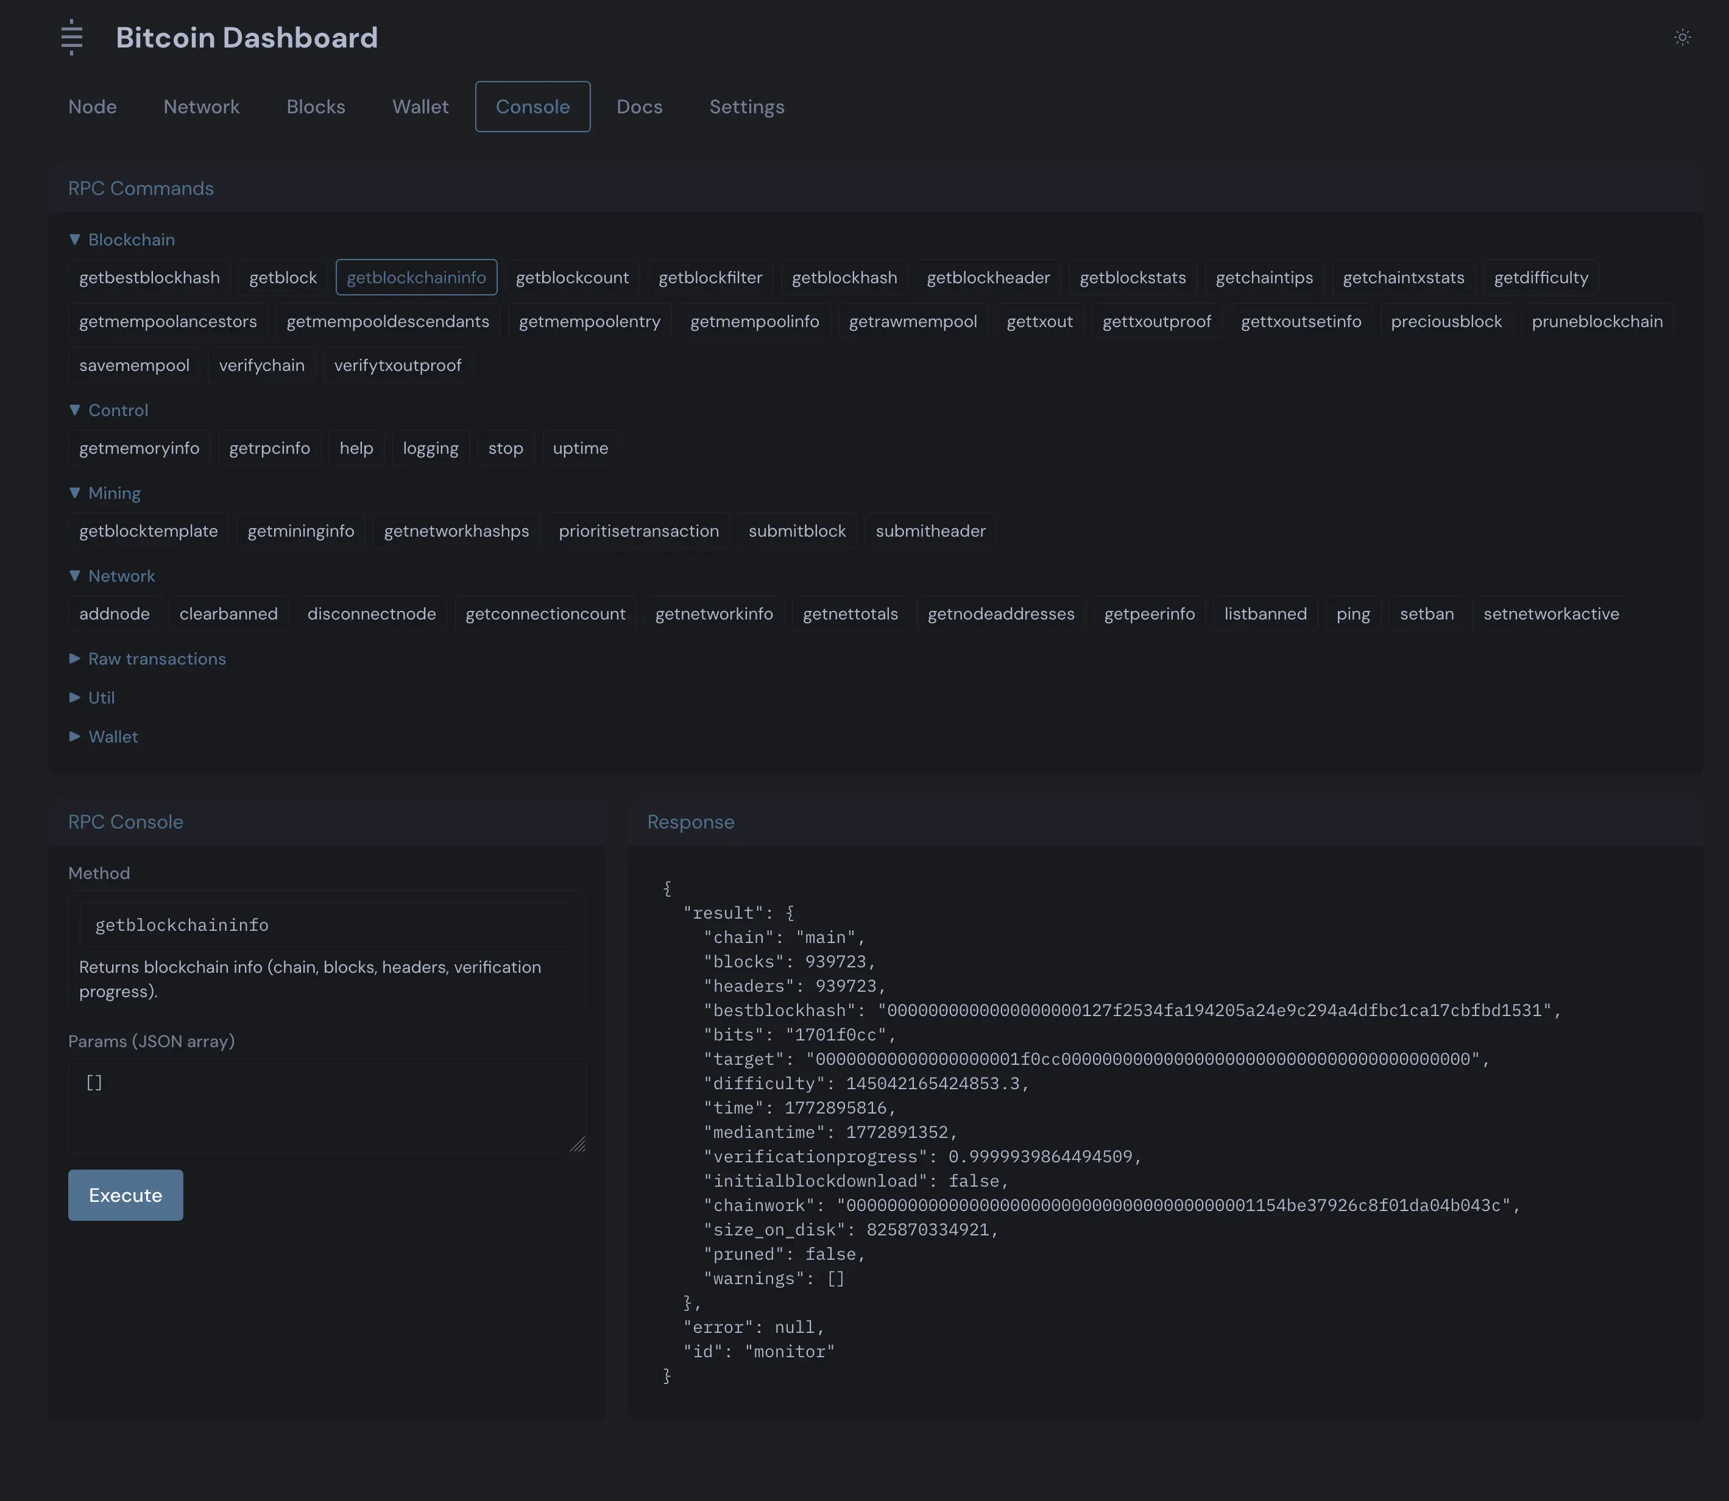Select the ping command
Screen dimensions: 1729x1501
1353,613
